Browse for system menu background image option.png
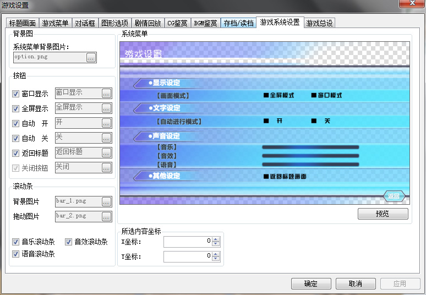426x295 pixels. [91, 58]
